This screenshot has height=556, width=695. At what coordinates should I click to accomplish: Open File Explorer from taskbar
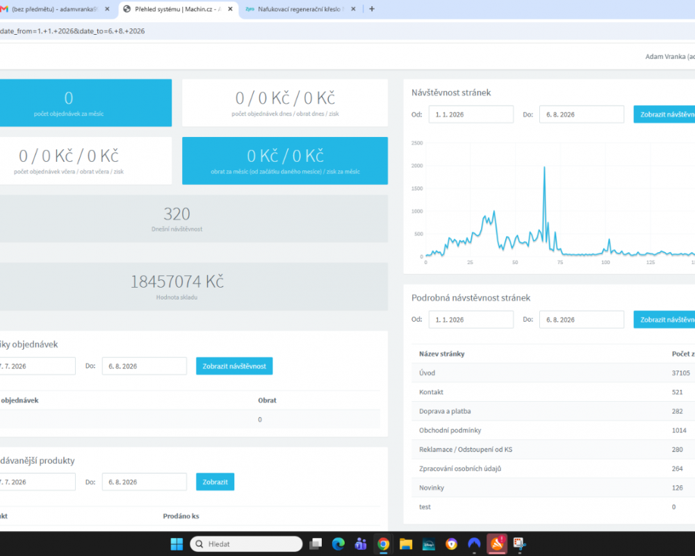click(x=406, y=543)
